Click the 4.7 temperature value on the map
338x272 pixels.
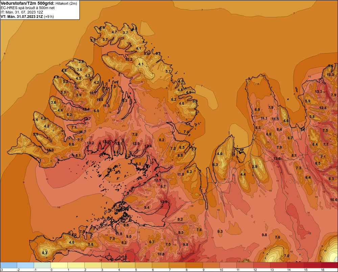pos(114,32)
